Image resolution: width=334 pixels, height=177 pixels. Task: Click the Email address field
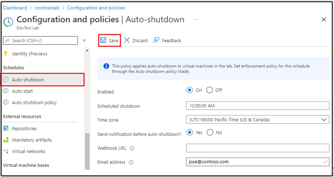pos(258,162)
